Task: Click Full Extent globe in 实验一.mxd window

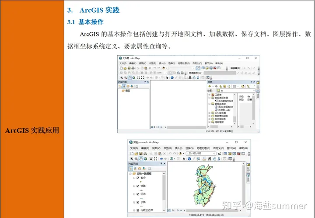Action: 145,159
